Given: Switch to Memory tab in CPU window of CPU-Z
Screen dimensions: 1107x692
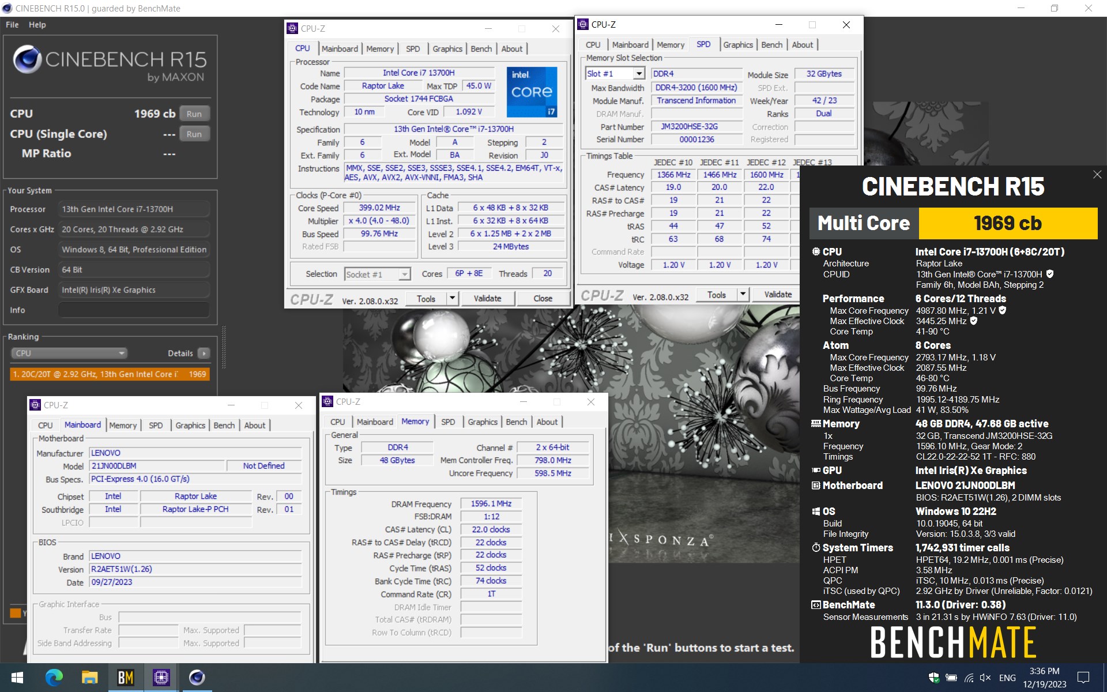Looking at the screenshot, I should (x=380, y=49).
